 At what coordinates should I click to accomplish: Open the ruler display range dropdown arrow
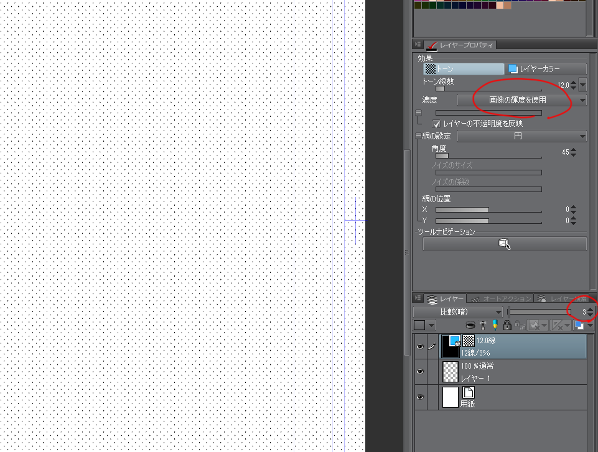567,325
